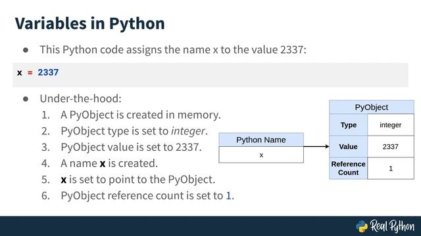421x236 pixels.
Task: Click the 'integer' value cell
Action: click(391, 125)
